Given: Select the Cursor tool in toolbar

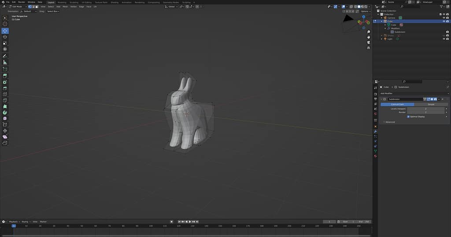Looking at the screenshot, I should (x=5, y=24).
